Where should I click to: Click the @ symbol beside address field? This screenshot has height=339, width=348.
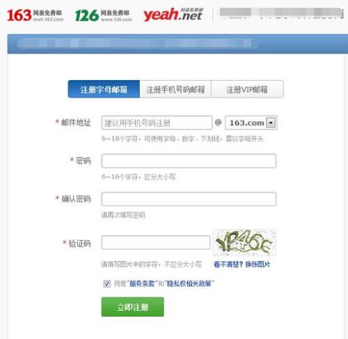tap(219, 122)
